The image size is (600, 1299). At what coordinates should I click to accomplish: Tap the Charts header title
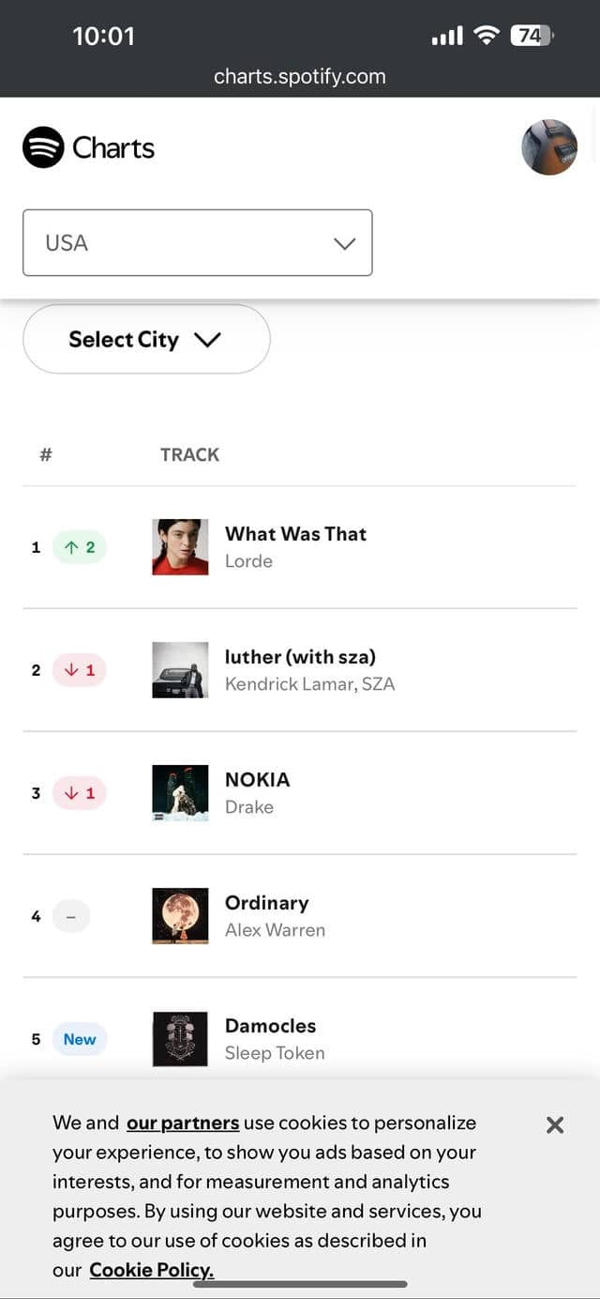point(113,148)
